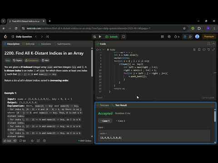The height and width of the screenshot is (163, 218).
Task: Open the invite friends icon
Action: click(191, 37)
